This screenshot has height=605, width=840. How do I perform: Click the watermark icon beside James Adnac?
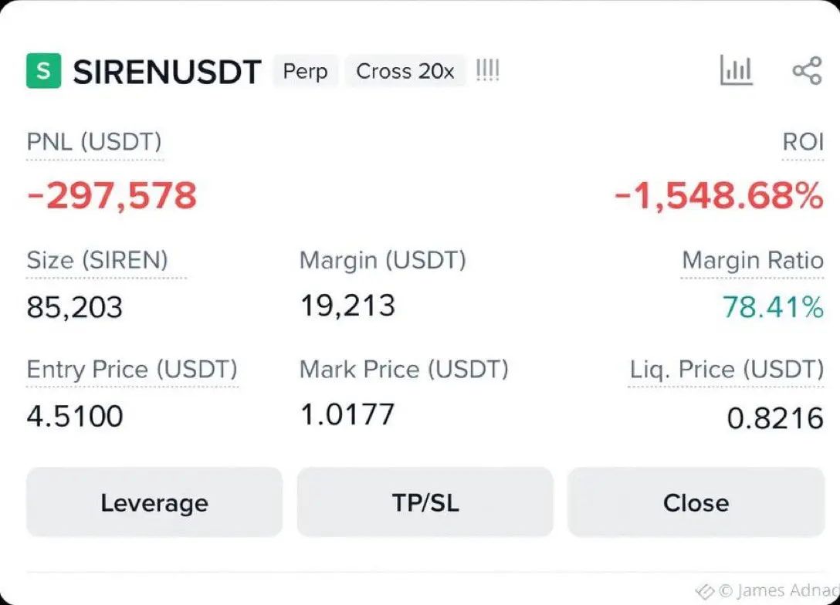704,591
